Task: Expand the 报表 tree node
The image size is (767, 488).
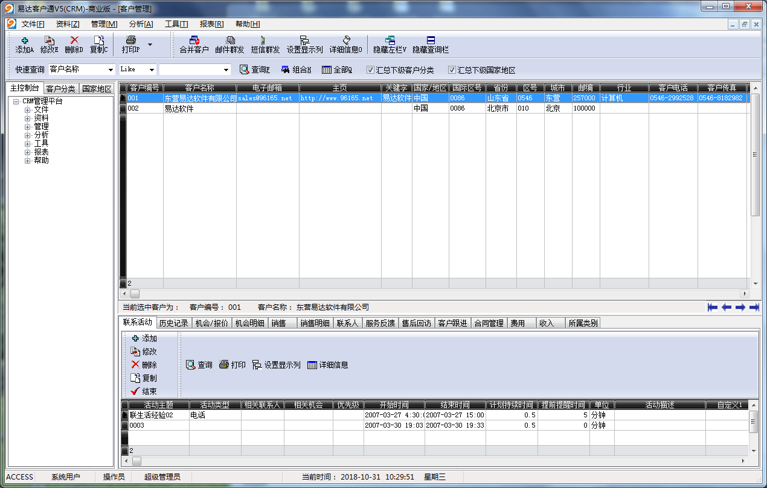Action: (x=27, y=152)
